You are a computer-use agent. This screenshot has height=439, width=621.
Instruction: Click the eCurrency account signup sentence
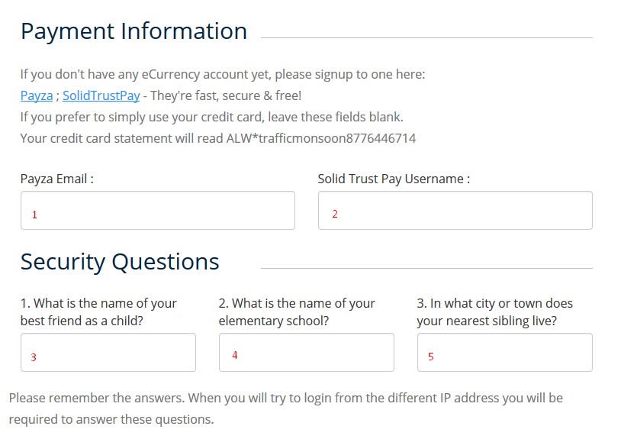[x=223, y=74]
